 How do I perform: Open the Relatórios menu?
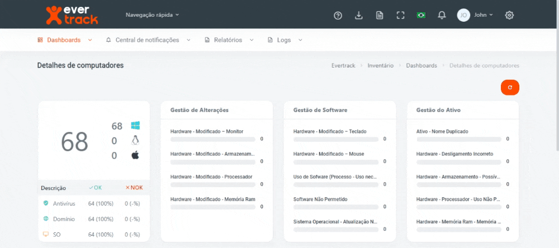229,40
